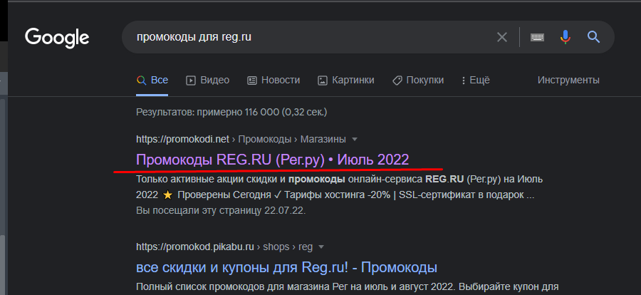Clear the search query with X

pos(502,37)
